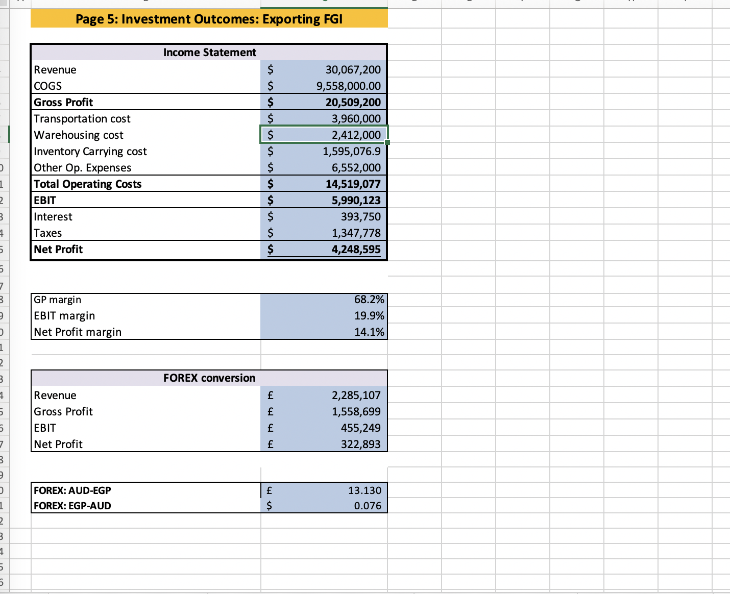Select the Revenue value 30,067,200

[x=353, y=70]
